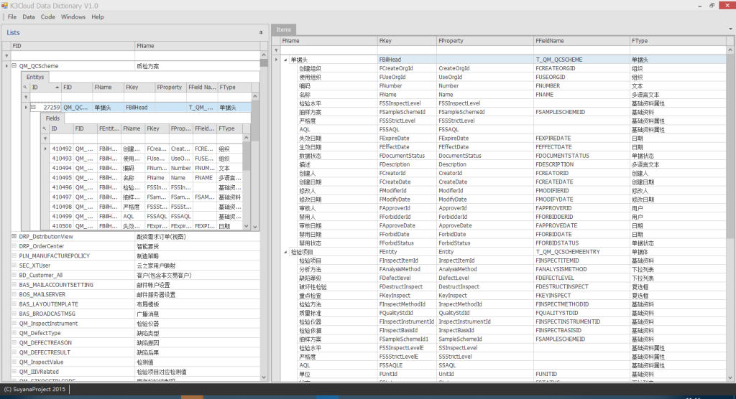Collapse the 单据头 node in Items tree
The image size is (736, 399).
point(285,60)
